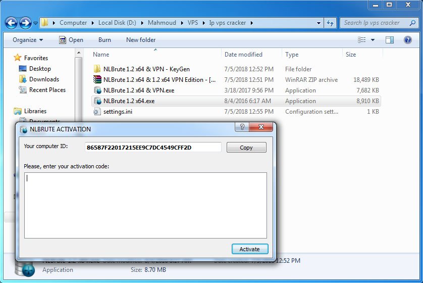Open the view options dropdown arrow

(373, 40)
